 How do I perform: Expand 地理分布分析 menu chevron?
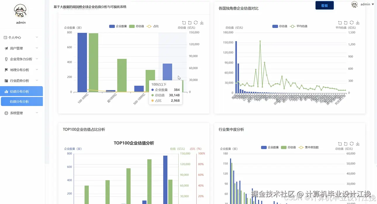(37, 69)
